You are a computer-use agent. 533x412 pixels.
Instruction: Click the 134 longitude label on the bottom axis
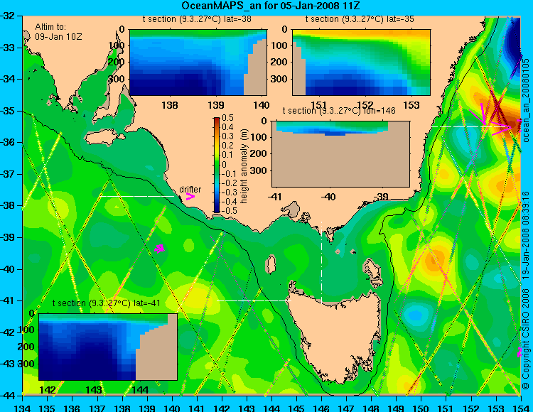click(23, 408)
